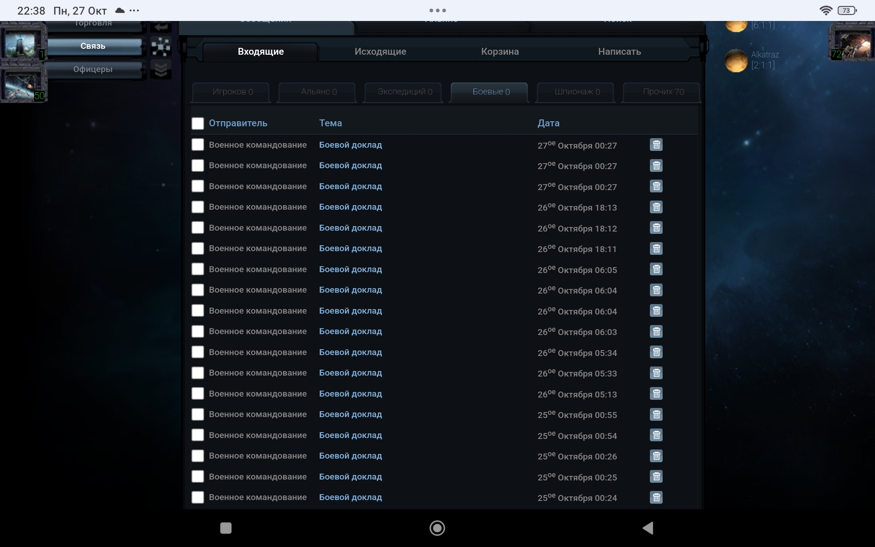The height and width of the screenshot is (547, 875).
Task: Delete the first 27 Октября 00:27 battle report
Action: click(656, 145)
